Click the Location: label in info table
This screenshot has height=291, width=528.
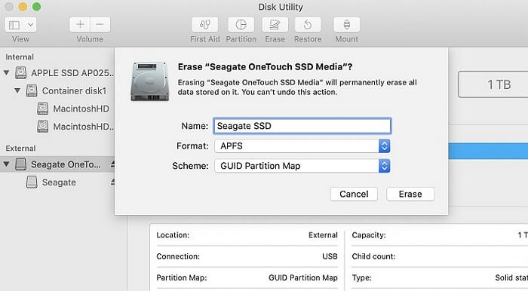(x=173, y=234)
